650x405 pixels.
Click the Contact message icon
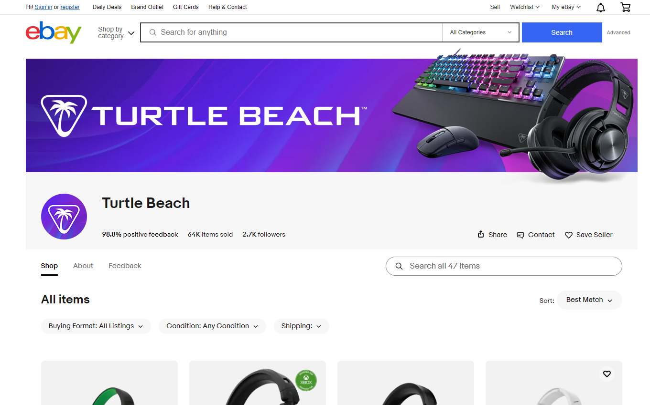click(520, 235)
